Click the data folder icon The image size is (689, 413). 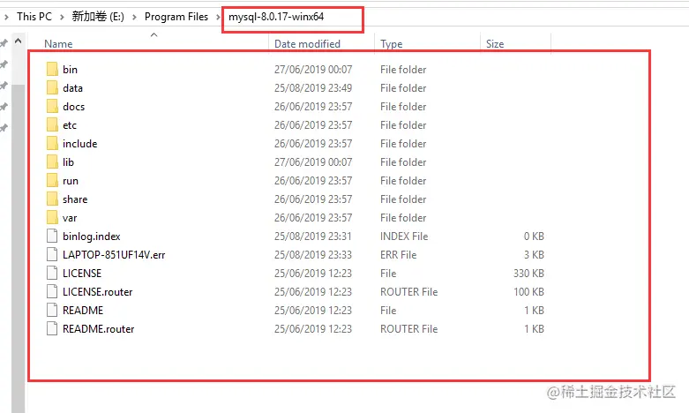click(52, 88)
